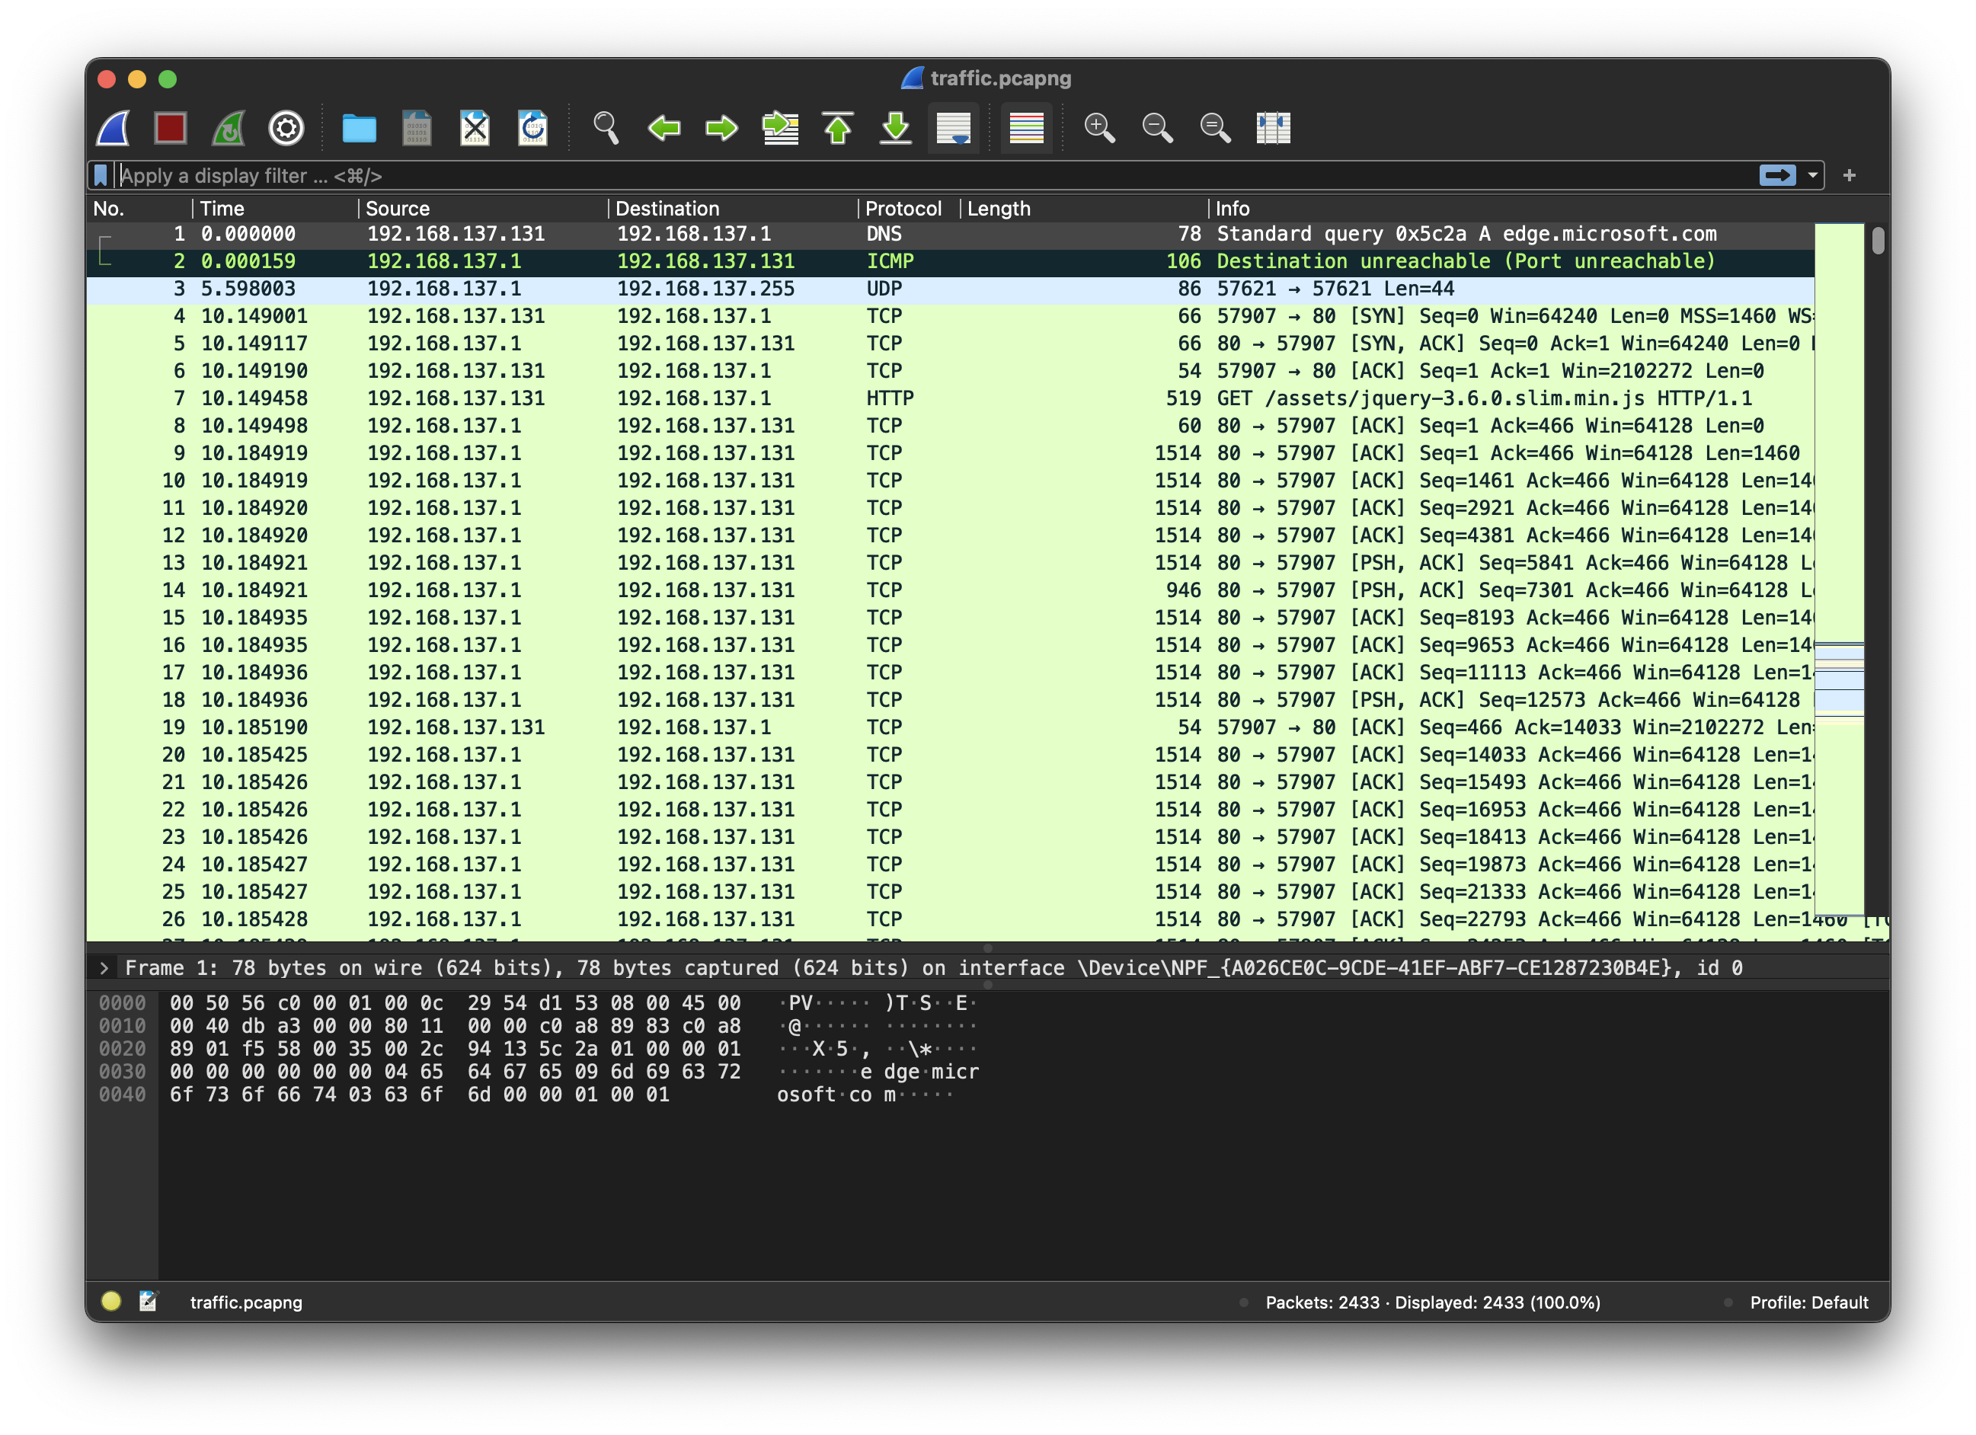Click the Go to specified packet icon
This screenshot has height=1435, width=1976.
click(780, 128)
